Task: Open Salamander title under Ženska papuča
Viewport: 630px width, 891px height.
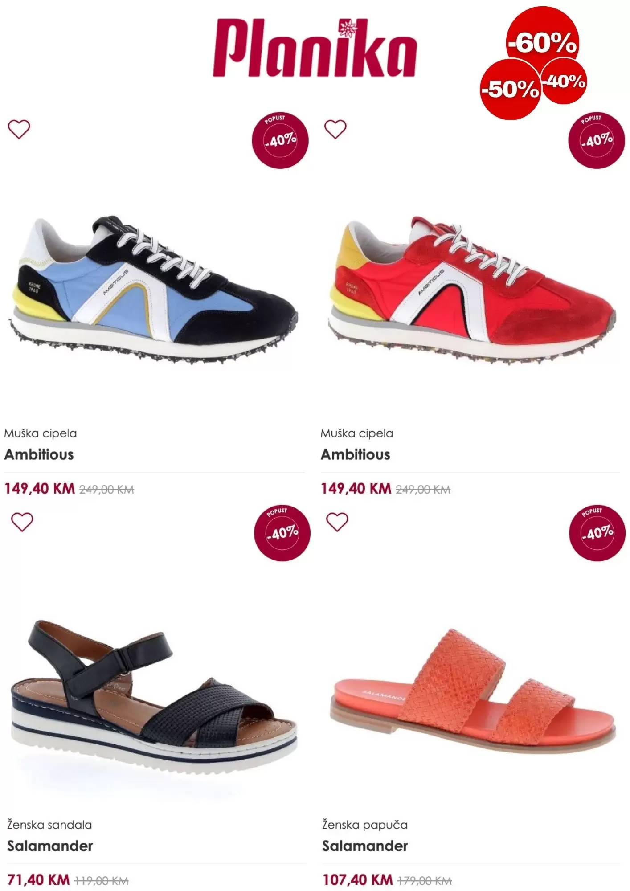Action: 365,846
